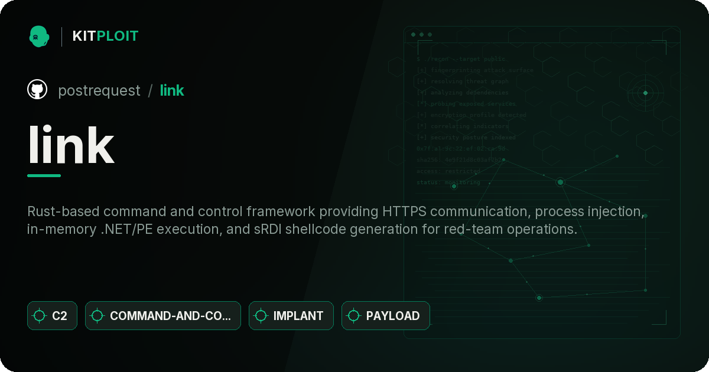Click the Rust-based framework description text
Screen dimensions: 709x372
point(336,220)
